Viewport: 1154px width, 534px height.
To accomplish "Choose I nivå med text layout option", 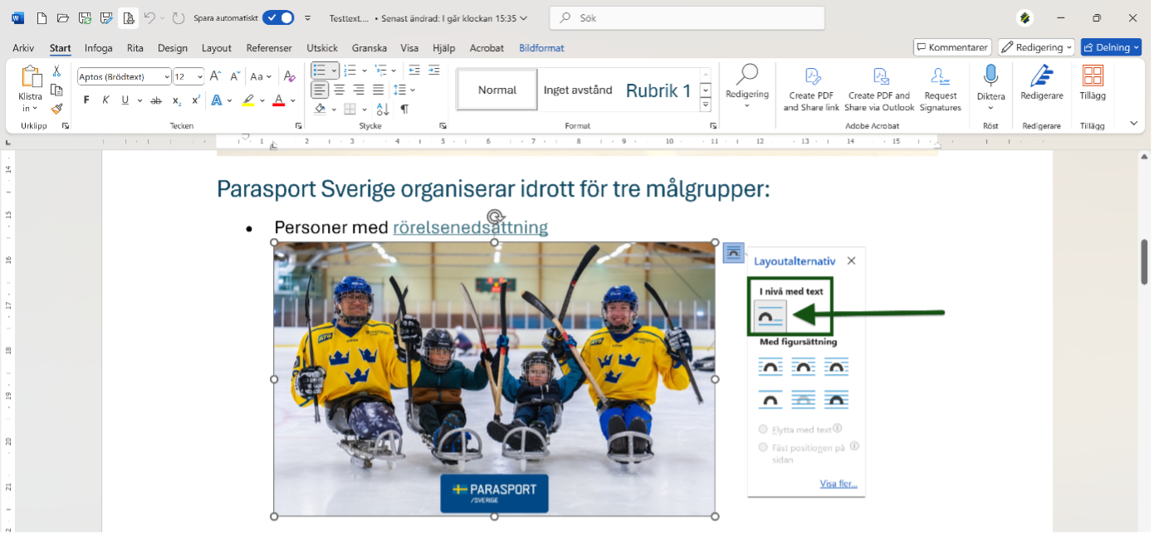I will coord(770,316).
